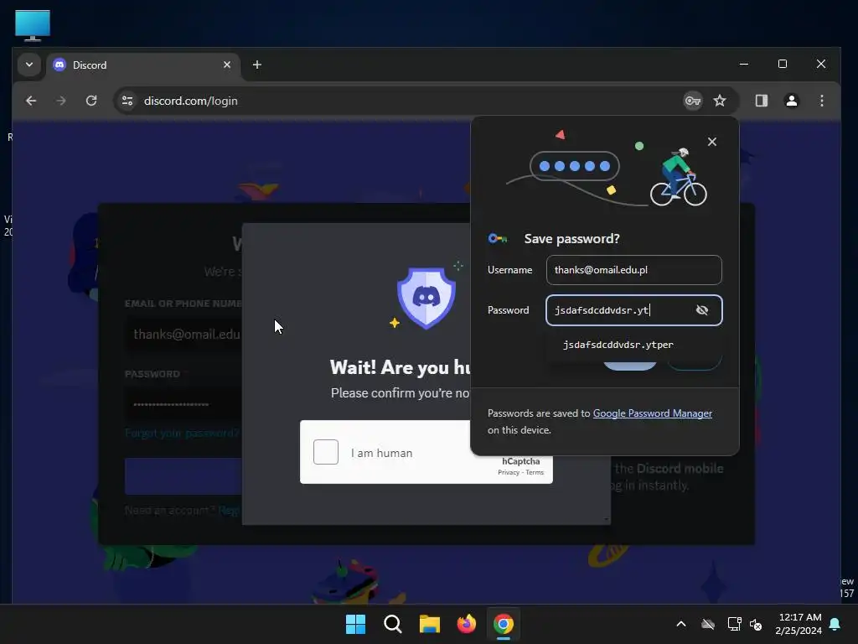Expand the tab search dropdown
Image resolution: width=858 pixels, height=644 pixels.
tap(29, 65)
